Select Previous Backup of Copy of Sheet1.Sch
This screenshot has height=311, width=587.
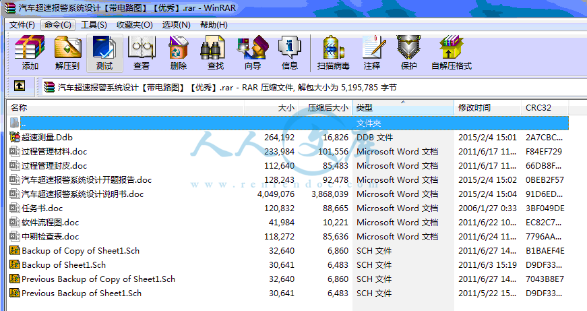[x=98, y=279]
